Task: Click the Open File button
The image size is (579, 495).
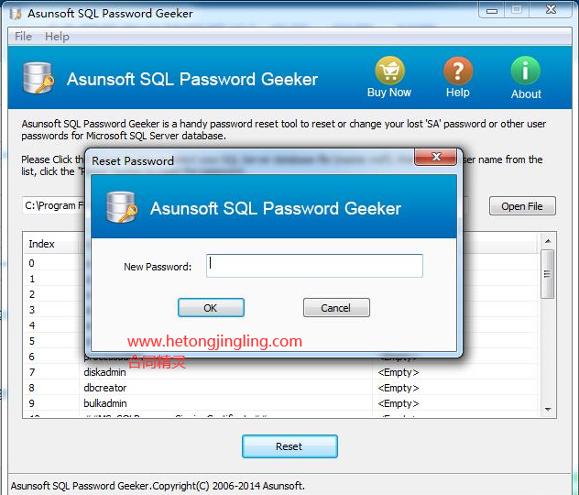Action: click(x=522, y=205)
